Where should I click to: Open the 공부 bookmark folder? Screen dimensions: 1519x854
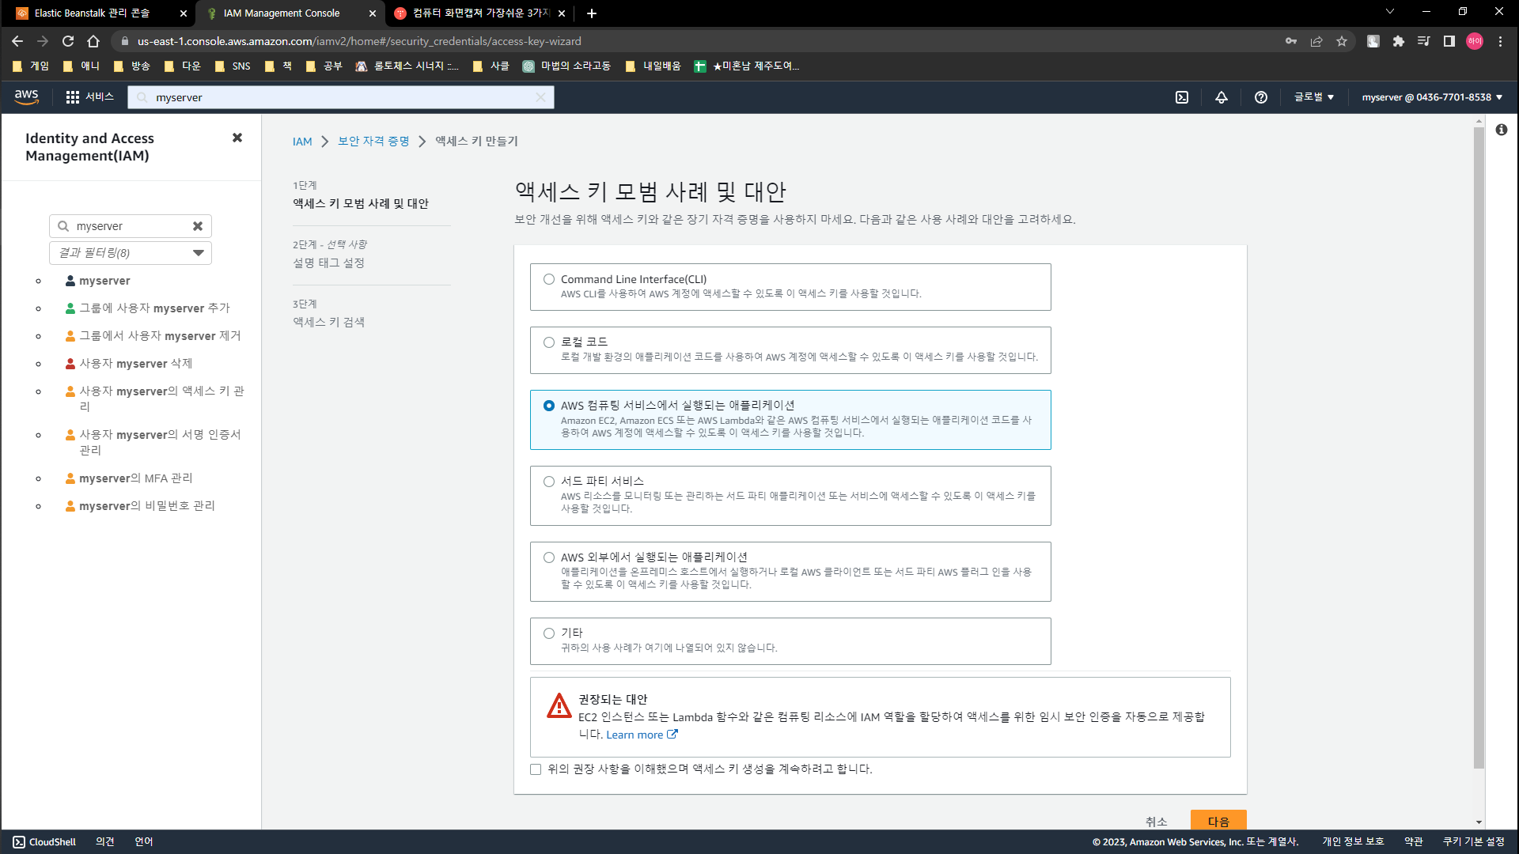324,66
